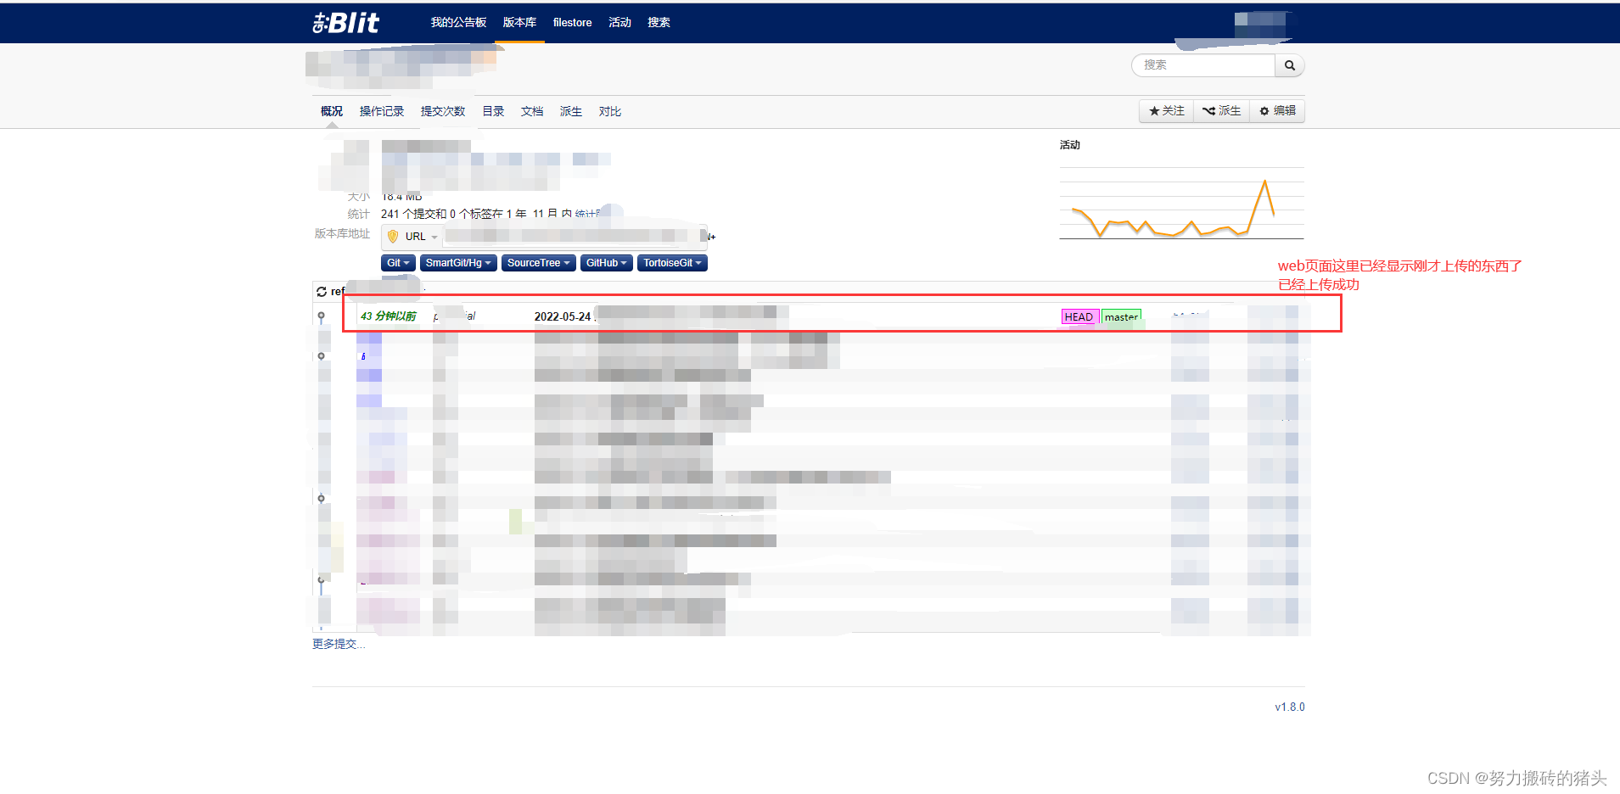Click the 编辑 gear button

point(1277,111)
